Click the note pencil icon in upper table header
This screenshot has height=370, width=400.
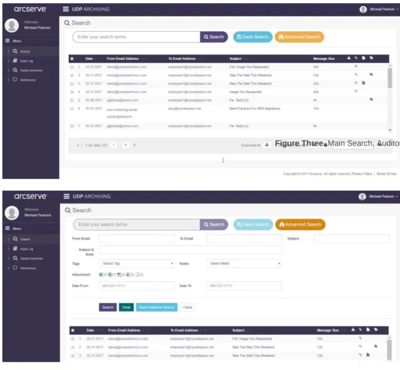[x=356, y=58]
